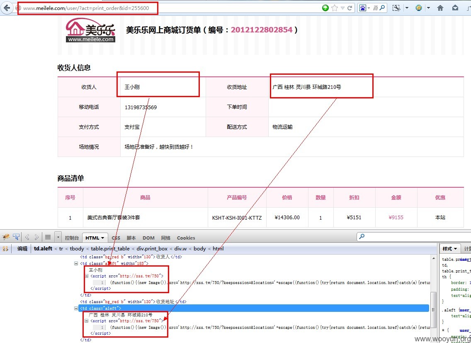Viewport: 471px width, 343px height.
Task: Select td.aleft in the breadcrumb path
Action: pyautogui.click(x=43, y=248)
